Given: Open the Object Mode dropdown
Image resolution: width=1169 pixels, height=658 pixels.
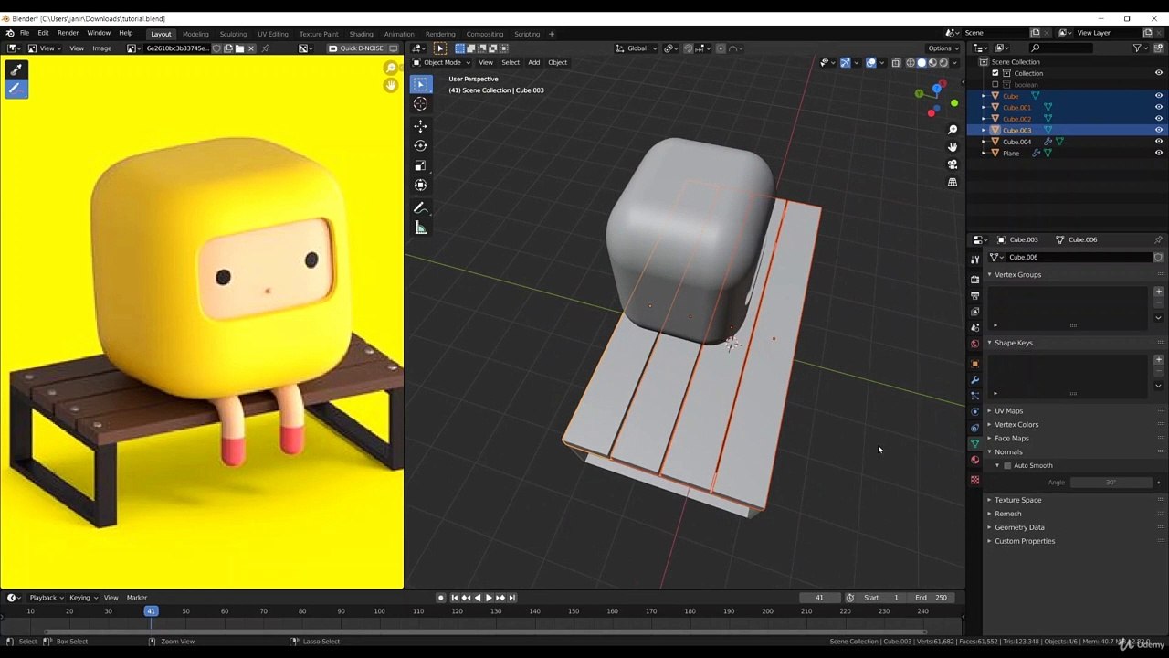Looking at the screenshot, I should tap(442, 62).
